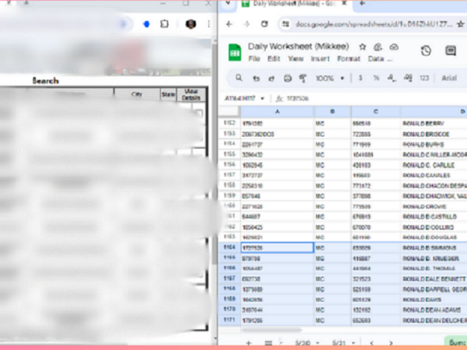Check the cloud save status icon

394,47
